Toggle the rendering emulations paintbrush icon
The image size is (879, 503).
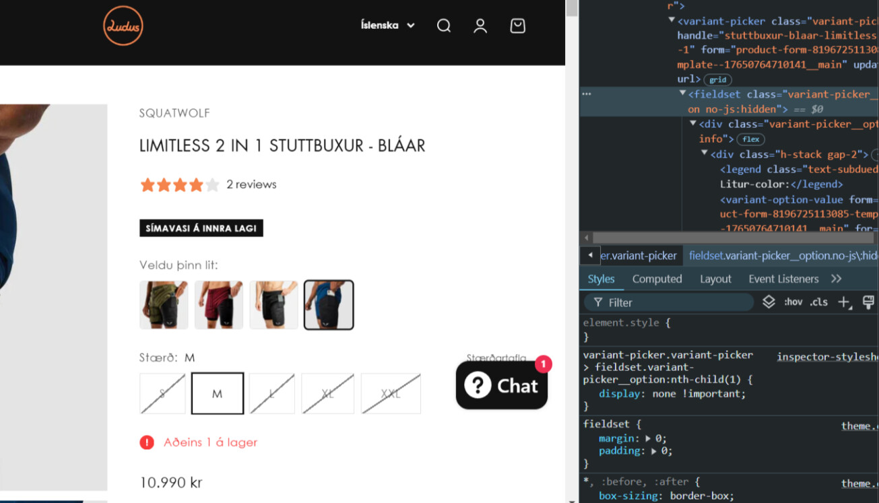pos(868,302)
